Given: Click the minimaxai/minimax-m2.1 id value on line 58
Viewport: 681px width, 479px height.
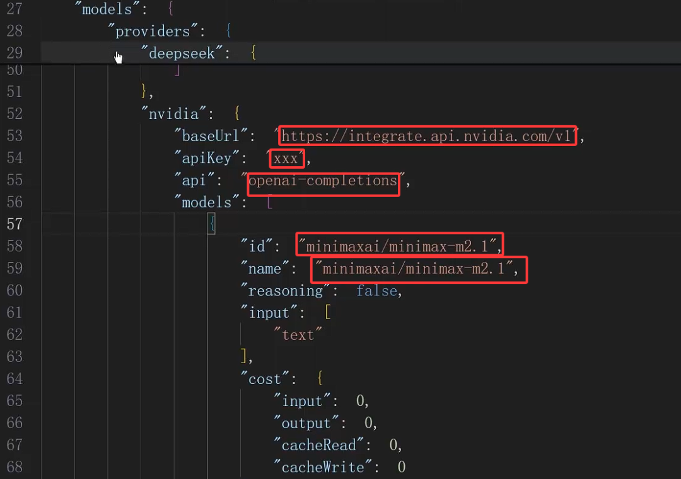Looking at the screenshot, I should [400, 246].
